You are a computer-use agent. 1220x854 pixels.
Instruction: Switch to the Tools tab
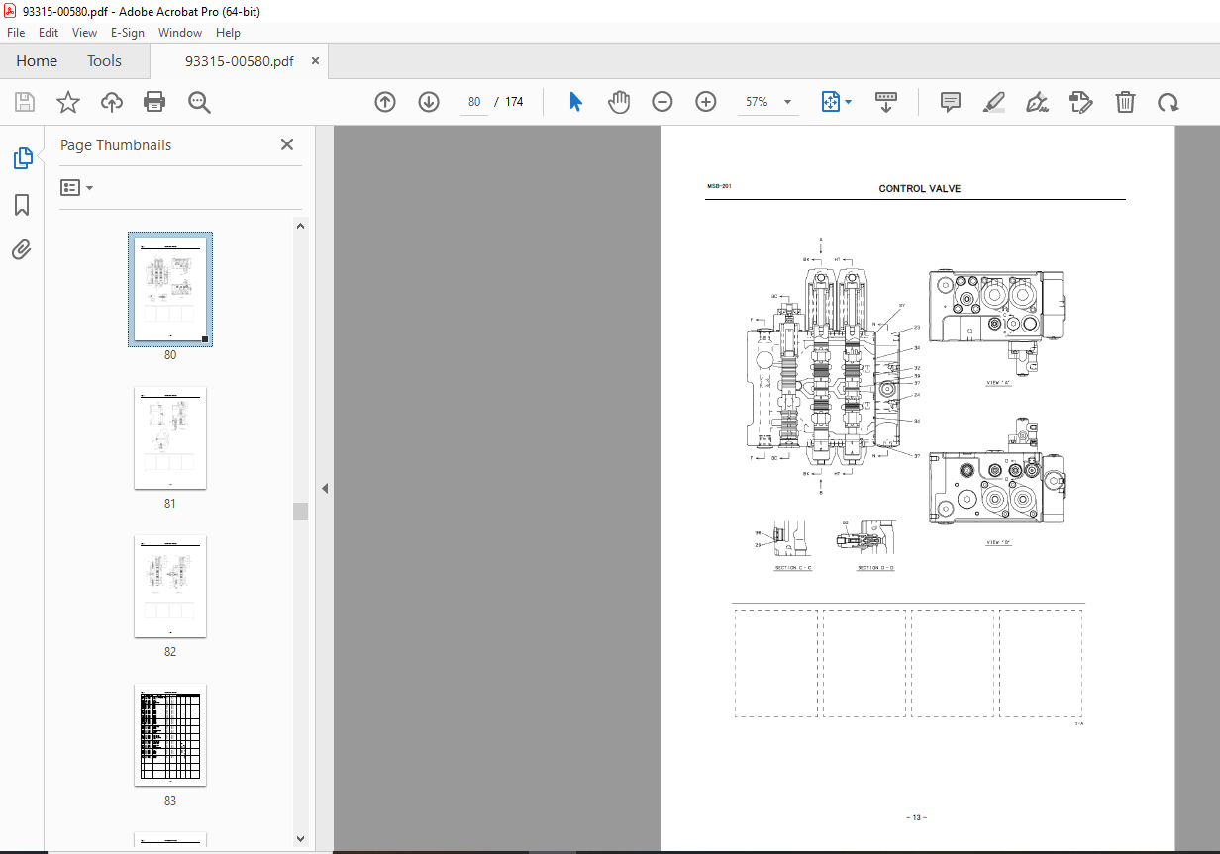coord(104,61)
